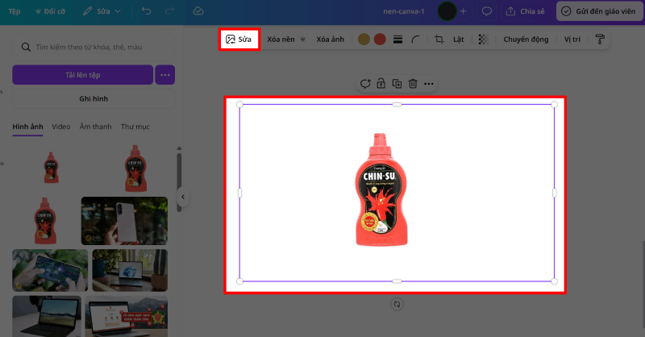Switch to the Âm thanh tab

[x=95, y=127]
